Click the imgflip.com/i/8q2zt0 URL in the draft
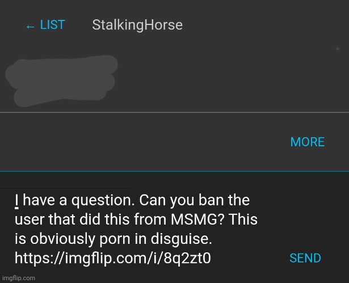This screenshot has width=349, height=283. tap(112, 259)
